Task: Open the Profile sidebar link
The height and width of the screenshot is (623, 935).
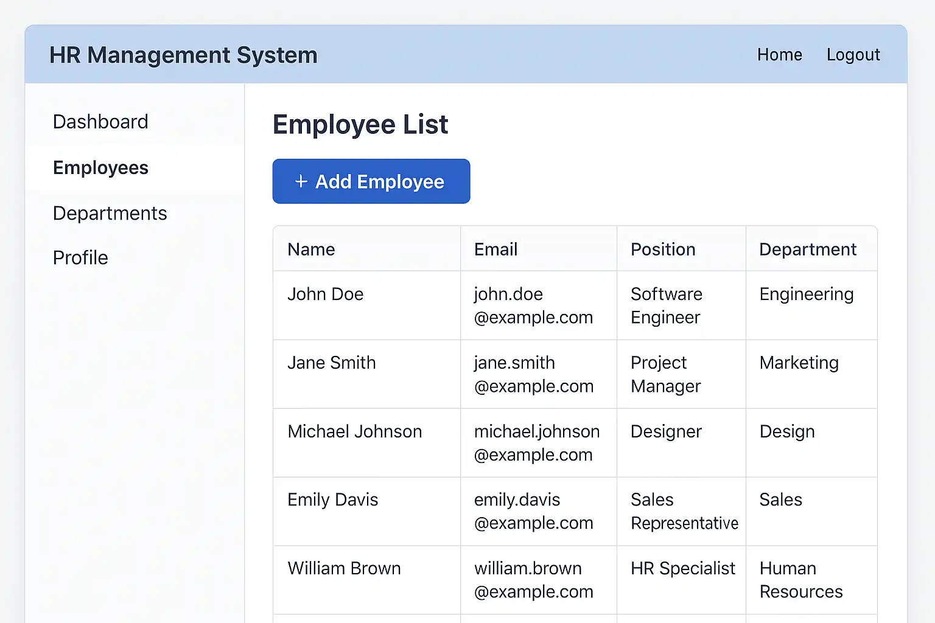Action: [x=80, y=258]
